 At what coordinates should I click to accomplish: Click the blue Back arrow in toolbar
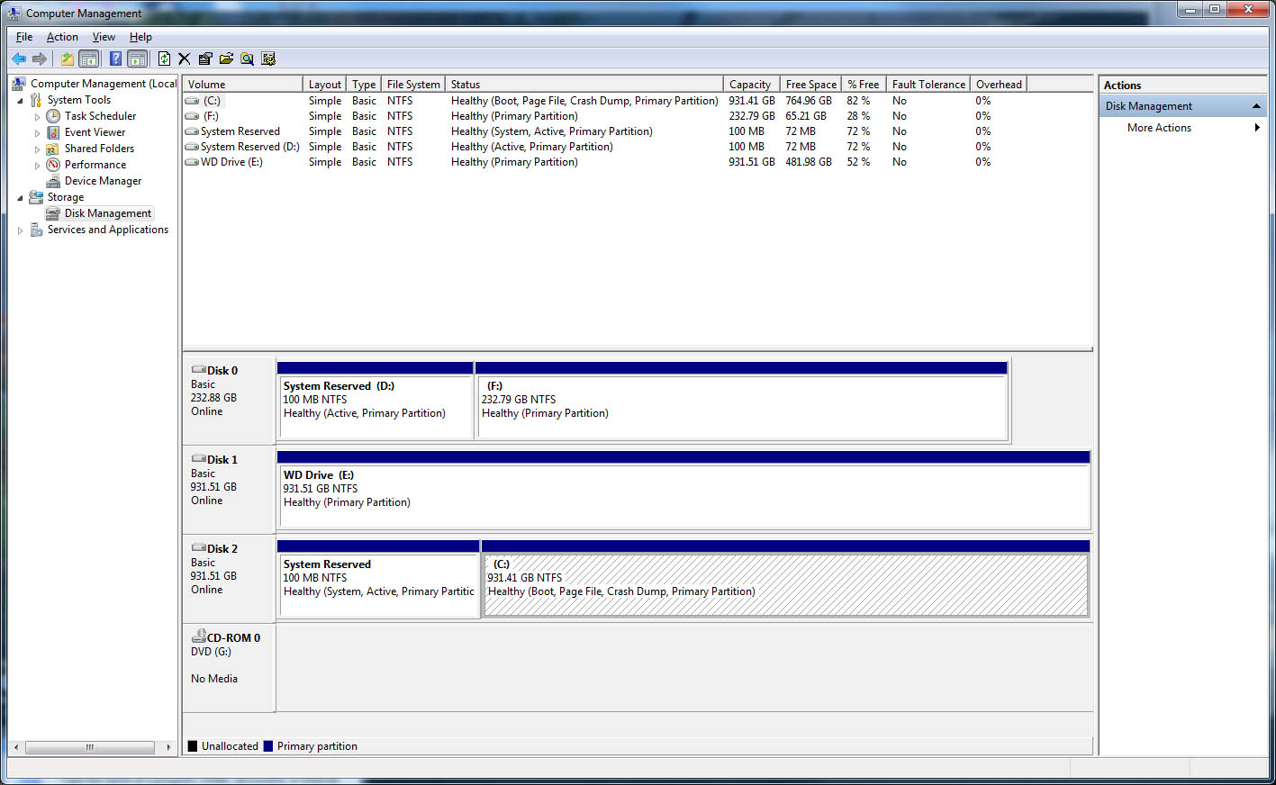pyautogui.click(x=19, y=59)
